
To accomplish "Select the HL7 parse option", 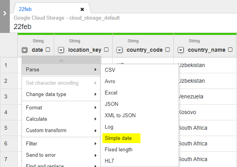I will tap(110, 161).
